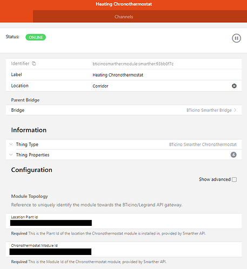Open the BTicino Smarther Bridge chevron
The image size is (247, 269).
(235, 110)
